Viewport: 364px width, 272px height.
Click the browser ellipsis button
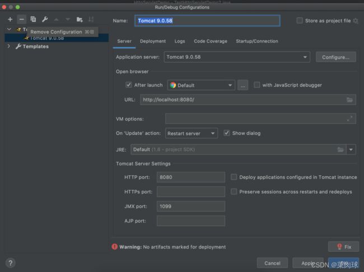coord(243,85)
